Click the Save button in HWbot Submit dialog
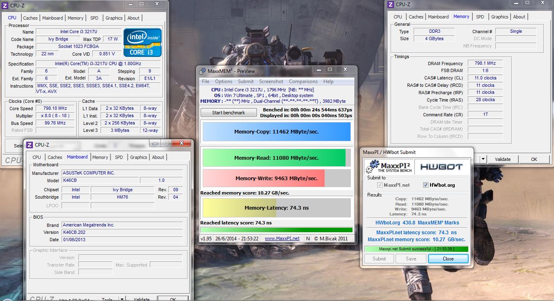 click(411, 259)
